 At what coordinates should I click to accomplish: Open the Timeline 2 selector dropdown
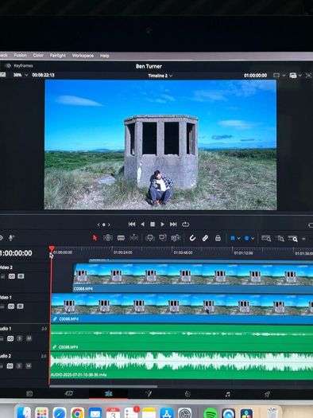[x=160, y=76]
